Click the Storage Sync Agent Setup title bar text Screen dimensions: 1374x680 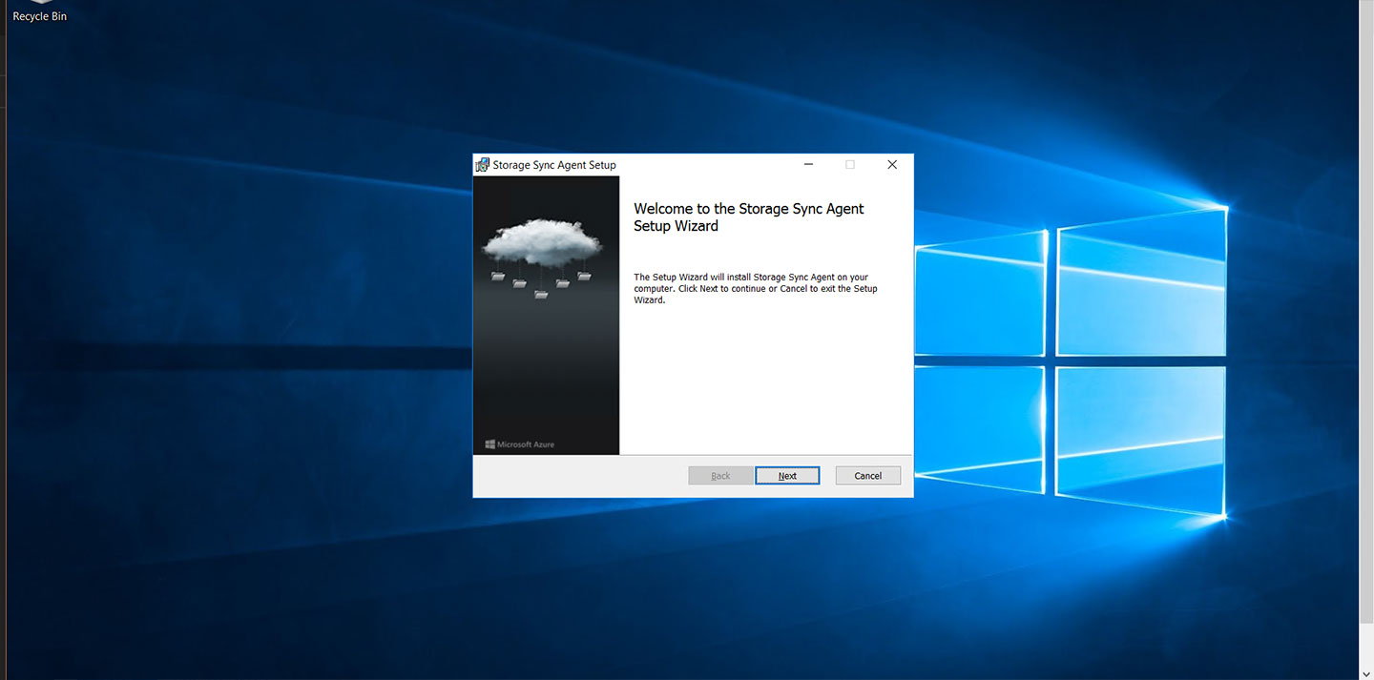[x=554, y=165]
